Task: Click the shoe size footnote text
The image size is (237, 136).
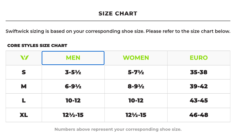Action: (x=118, y=129)
